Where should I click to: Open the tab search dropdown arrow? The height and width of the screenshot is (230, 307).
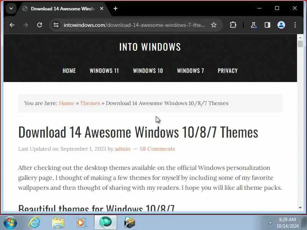point(11,8)
